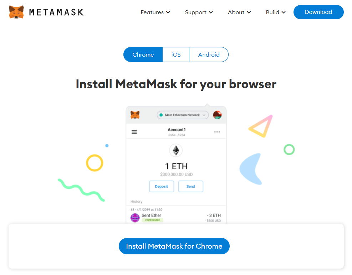Switch to the iOS platform option
Image resolution: width=352 pixels, height=275 pixels.
click(176, 55)
